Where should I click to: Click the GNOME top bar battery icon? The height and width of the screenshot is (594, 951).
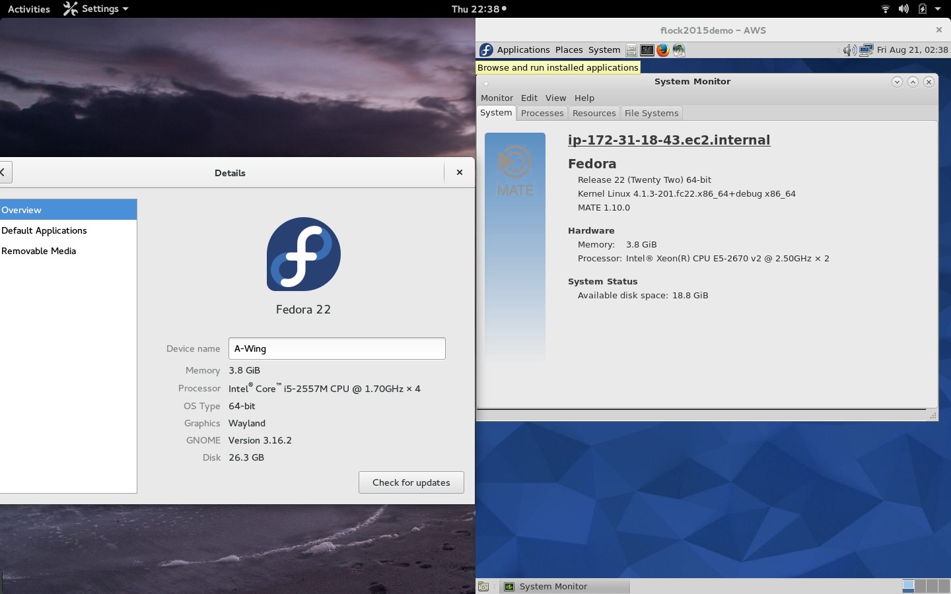coord(923,9)
